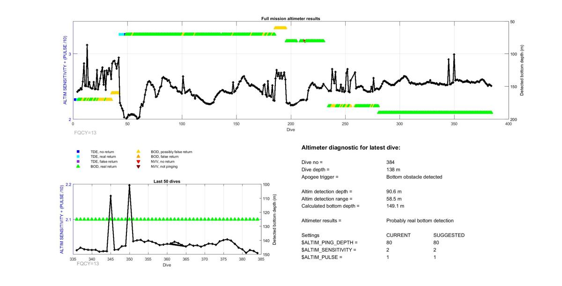The image size is (562, 286).
Task: Click the "Calculated bottom depth =" label
Action: pos(330,206)
